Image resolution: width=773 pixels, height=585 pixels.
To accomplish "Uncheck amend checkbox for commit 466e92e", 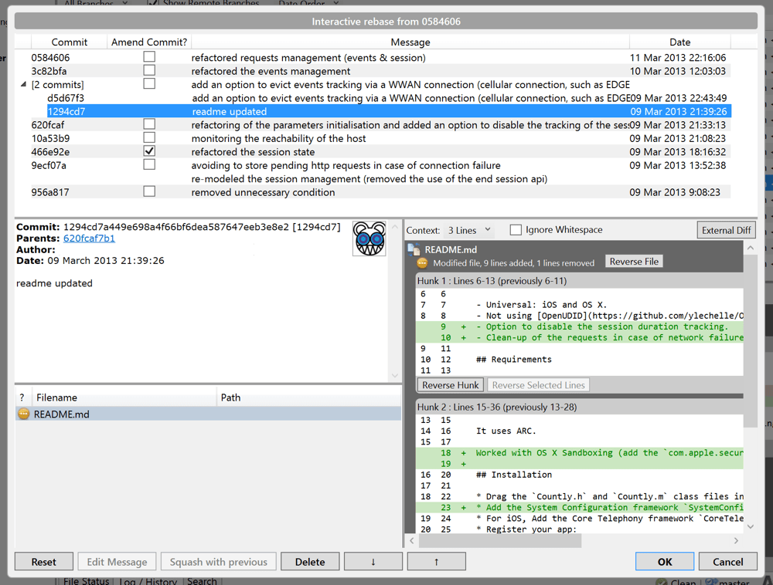I will [x=149, y=151].
